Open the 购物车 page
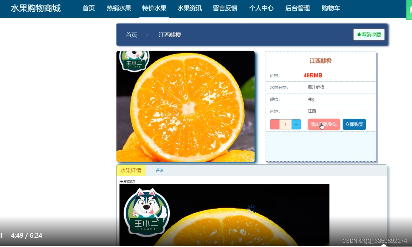The width and height of the screenshot is (412, 247). pyautogui.click(x=331, y=8)
